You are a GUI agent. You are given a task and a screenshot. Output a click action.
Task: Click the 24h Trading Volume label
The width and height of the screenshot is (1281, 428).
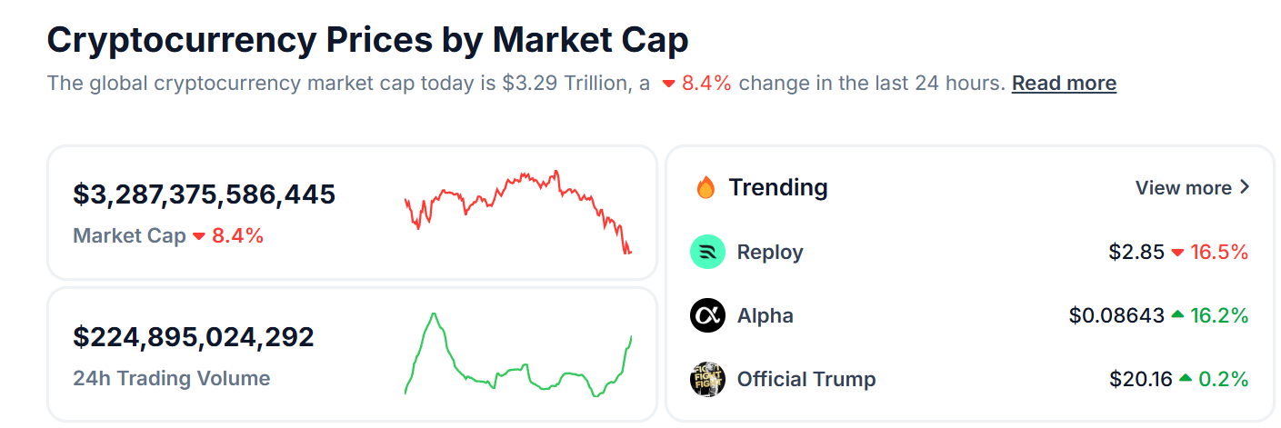coord(172,379)
